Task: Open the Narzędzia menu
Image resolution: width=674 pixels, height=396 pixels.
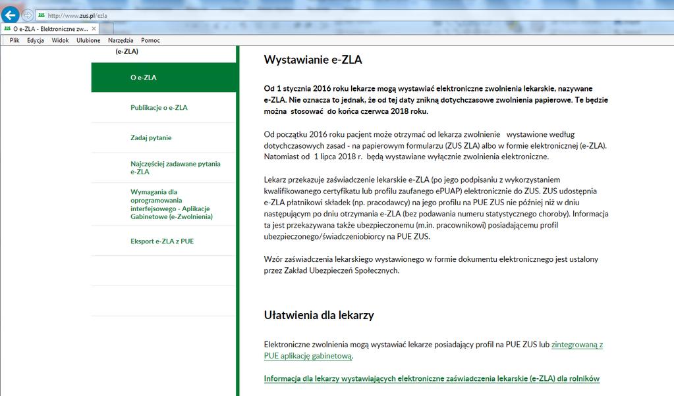Action: (121, 40)
